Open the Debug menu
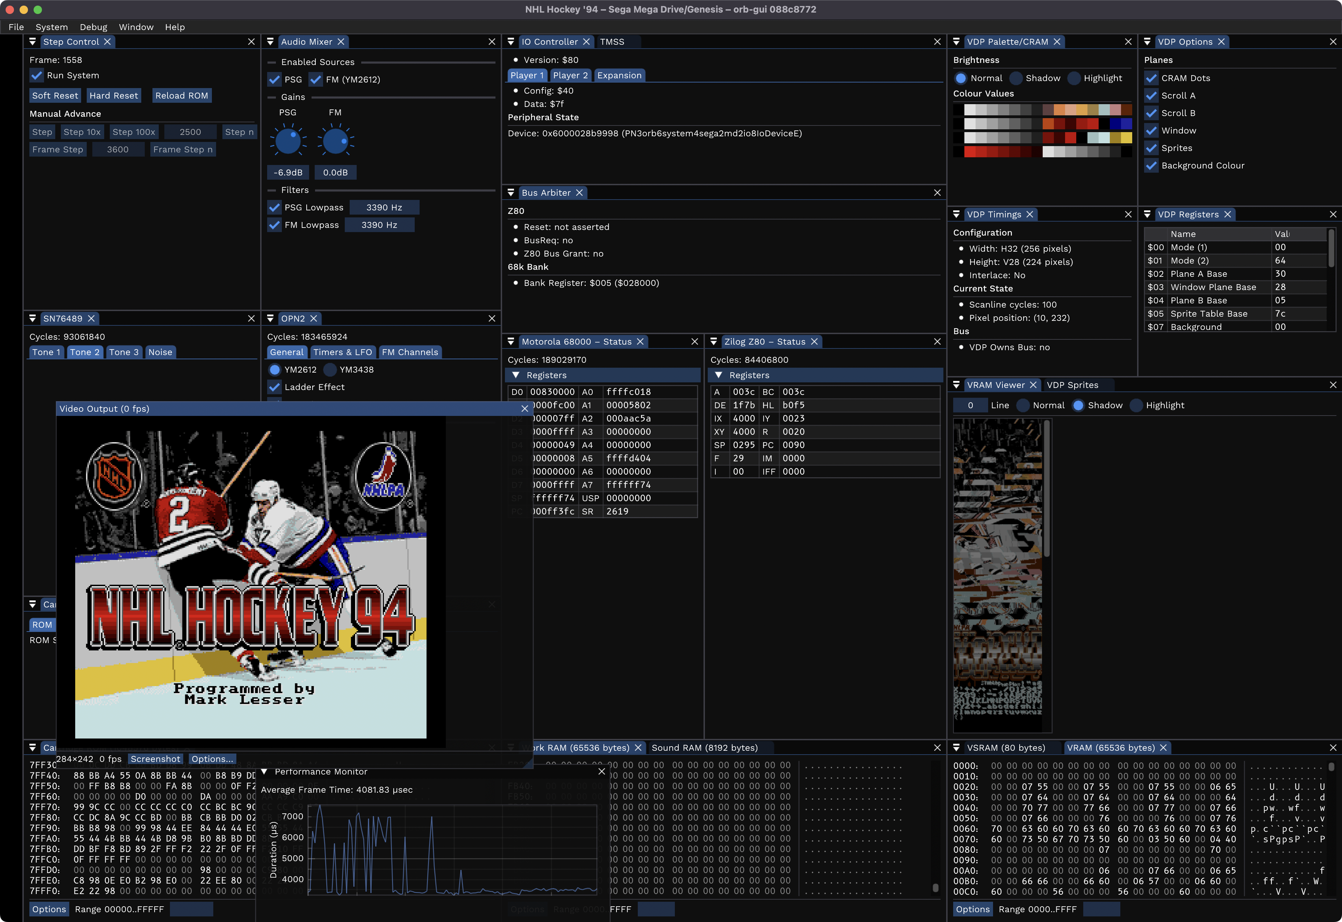The image size is (1342, 922). [x=93, y=27]
